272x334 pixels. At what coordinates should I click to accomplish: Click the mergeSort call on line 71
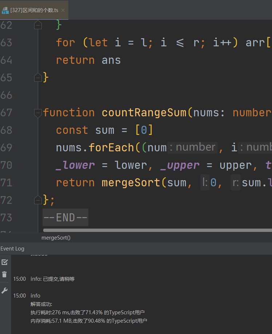point(131,183)
